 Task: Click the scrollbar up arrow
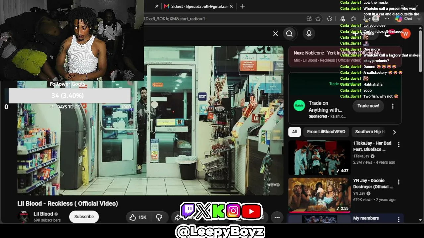[420, 28]
